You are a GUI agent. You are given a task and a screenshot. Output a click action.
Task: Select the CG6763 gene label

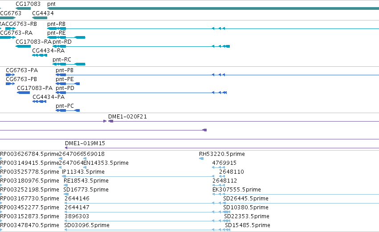point(11,13)
